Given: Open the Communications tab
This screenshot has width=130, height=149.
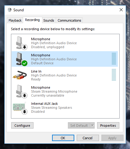Looking at the screenshot, I should (x=69, y=20).
